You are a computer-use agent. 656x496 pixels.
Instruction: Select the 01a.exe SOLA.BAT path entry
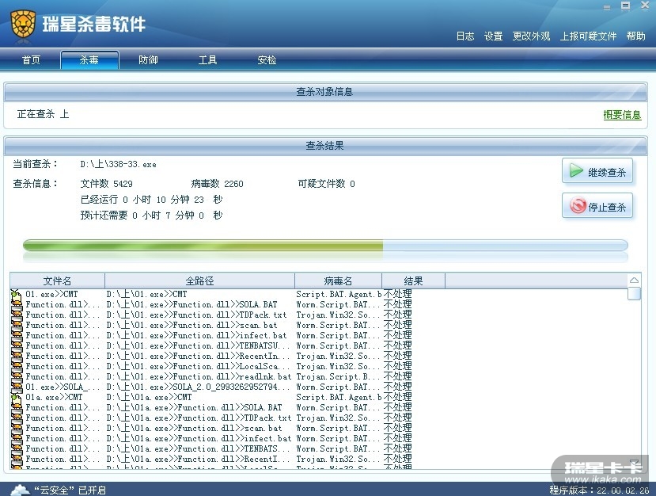click(x=194, y=407)
